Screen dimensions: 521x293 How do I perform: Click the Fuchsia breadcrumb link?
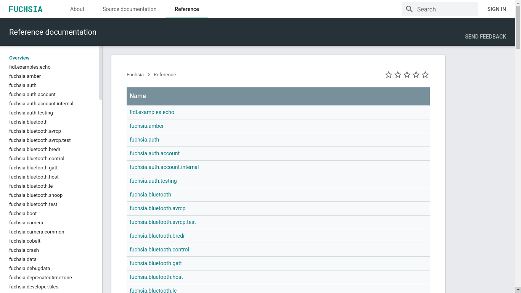tap(135, 75)
